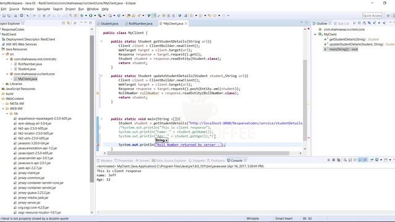
Task: Open the Markers tab
Action: (104, 160)
